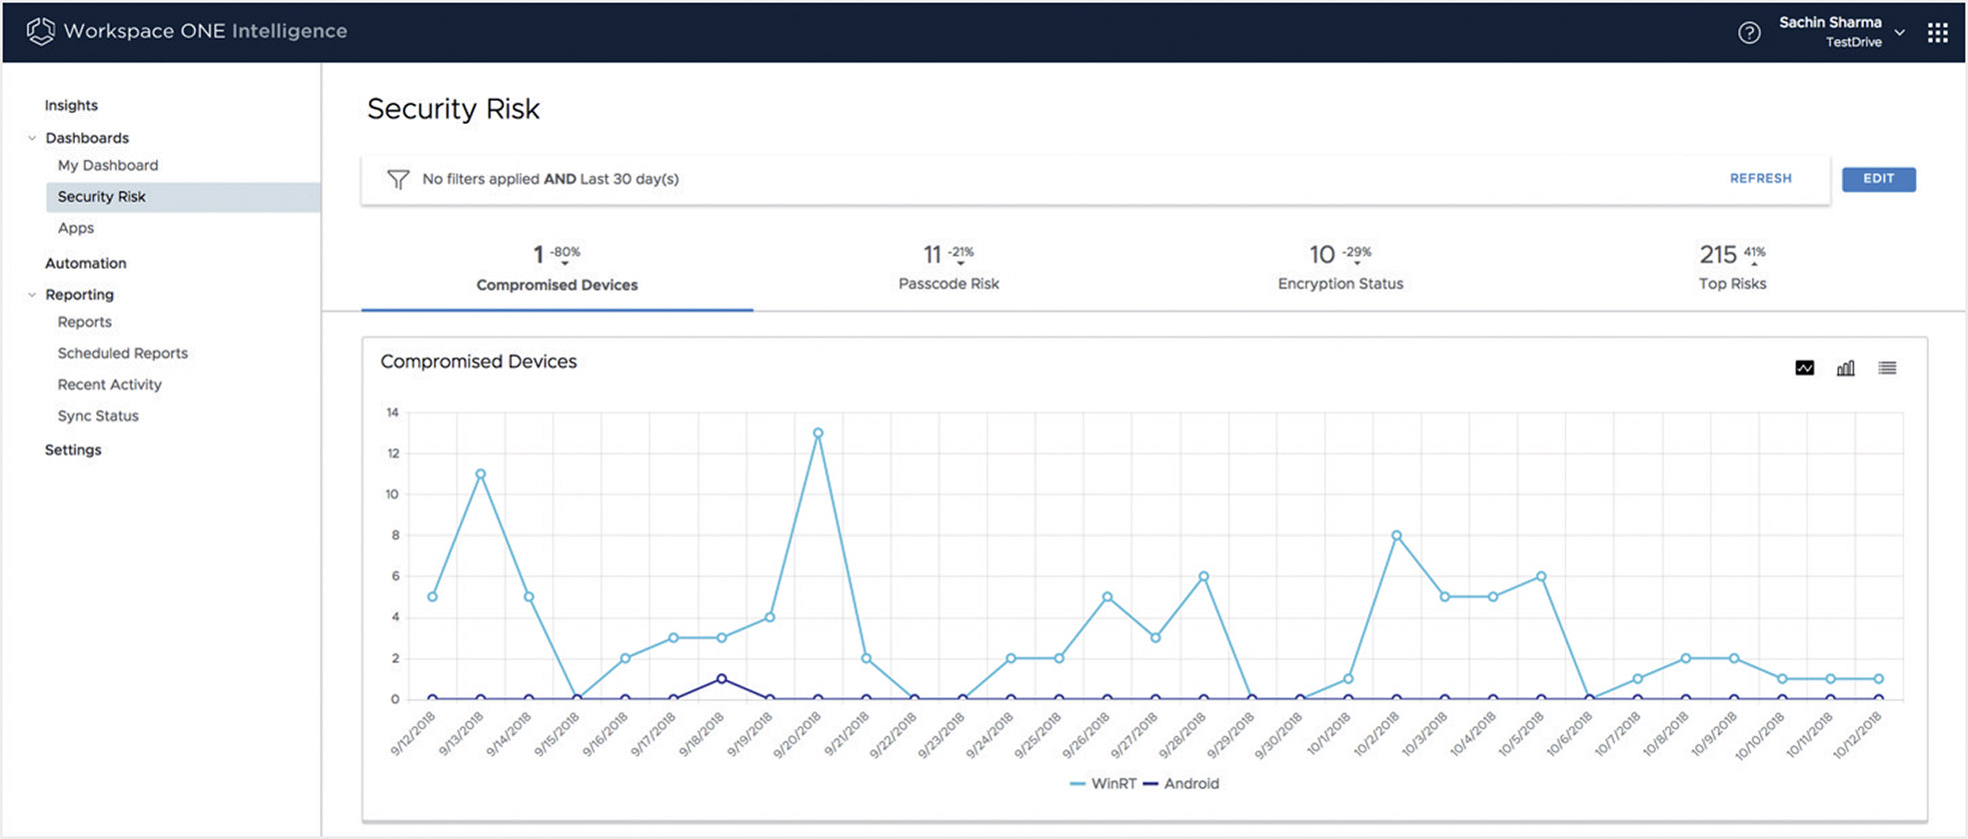The height and width of the screenshot is (839, 1968).
Task: Click the Dashboards section label
Action: click(x=87, y=138)
